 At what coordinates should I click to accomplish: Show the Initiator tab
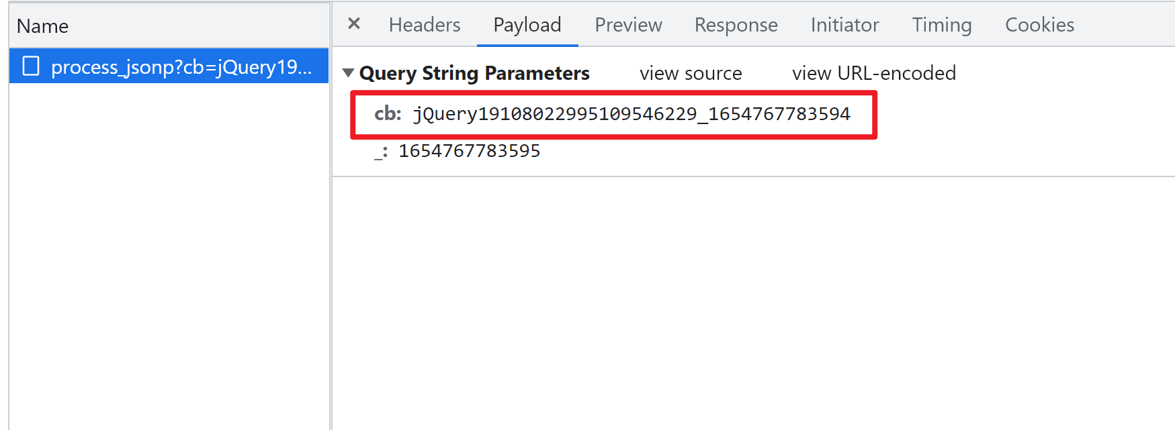click(x=844, y=25)
